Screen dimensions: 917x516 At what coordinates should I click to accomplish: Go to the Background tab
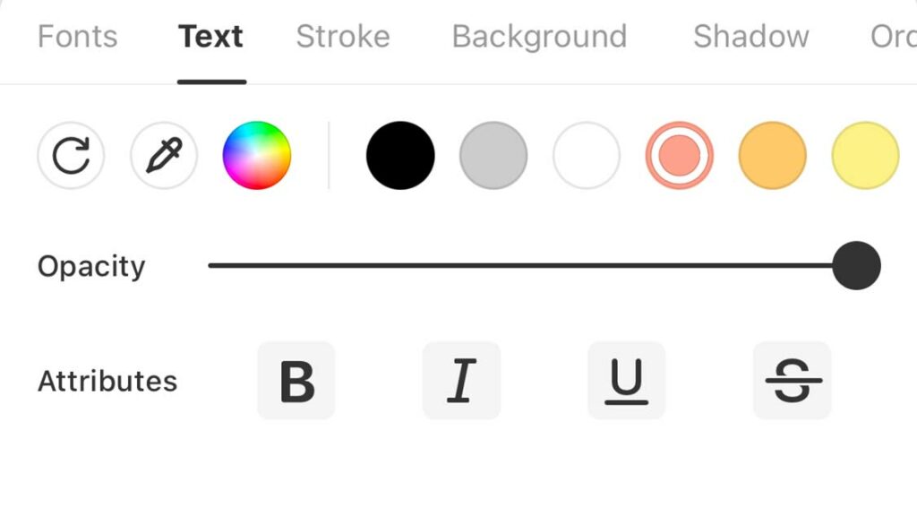[539, 37]
